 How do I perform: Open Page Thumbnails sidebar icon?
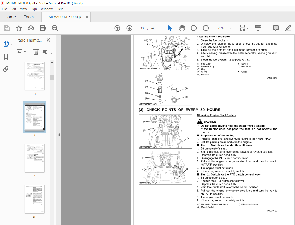(6, 44)
